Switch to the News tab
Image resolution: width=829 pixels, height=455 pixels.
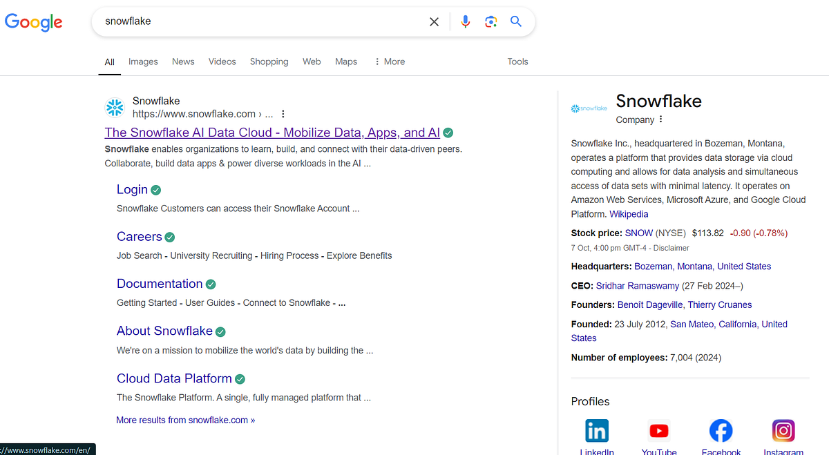click(182, 61)
